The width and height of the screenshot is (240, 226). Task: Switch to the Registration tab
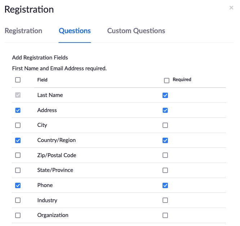click(x=23, y=31)
